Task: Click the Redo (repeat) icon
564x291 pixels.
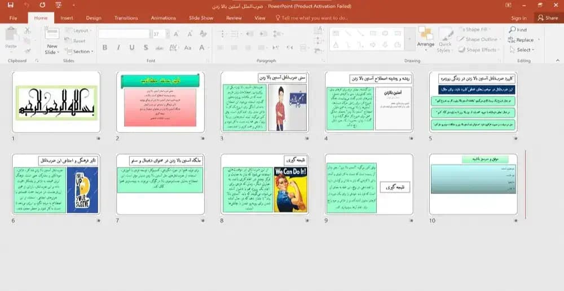Action: click(x=42, y=5)
